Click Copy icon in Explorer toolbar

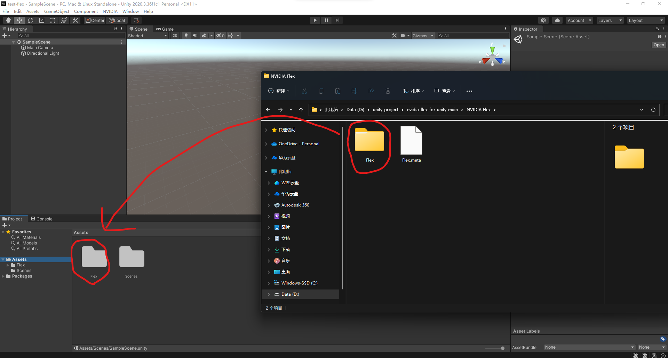pyautogui.click(x=321, y=91)
